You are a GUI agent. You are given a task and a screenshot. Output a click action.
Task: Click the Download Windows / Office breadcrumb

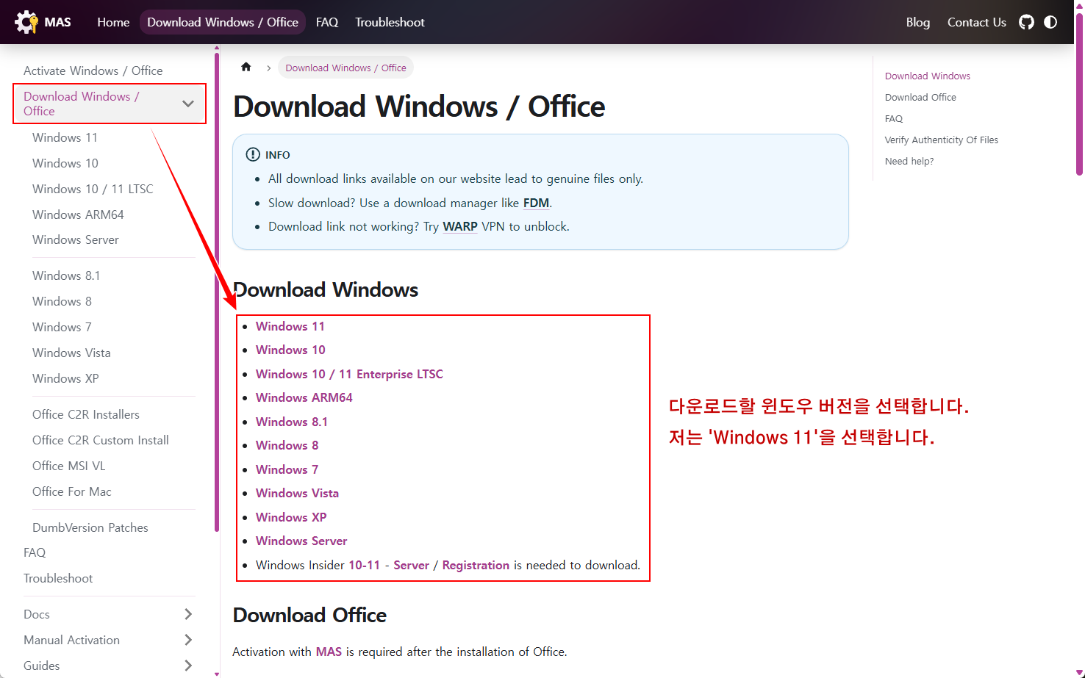[x=345, y=68]
